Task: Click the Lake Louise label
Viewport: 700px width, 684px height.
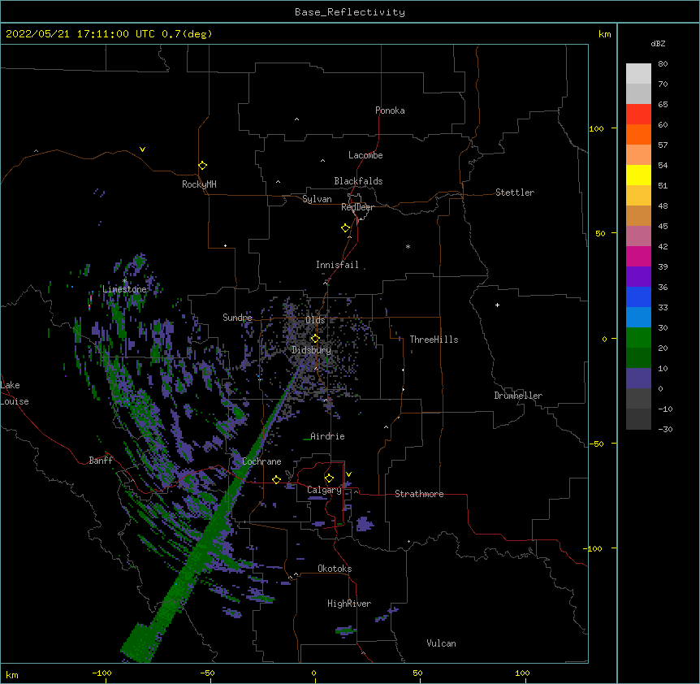Action: (x=13, y=393)
